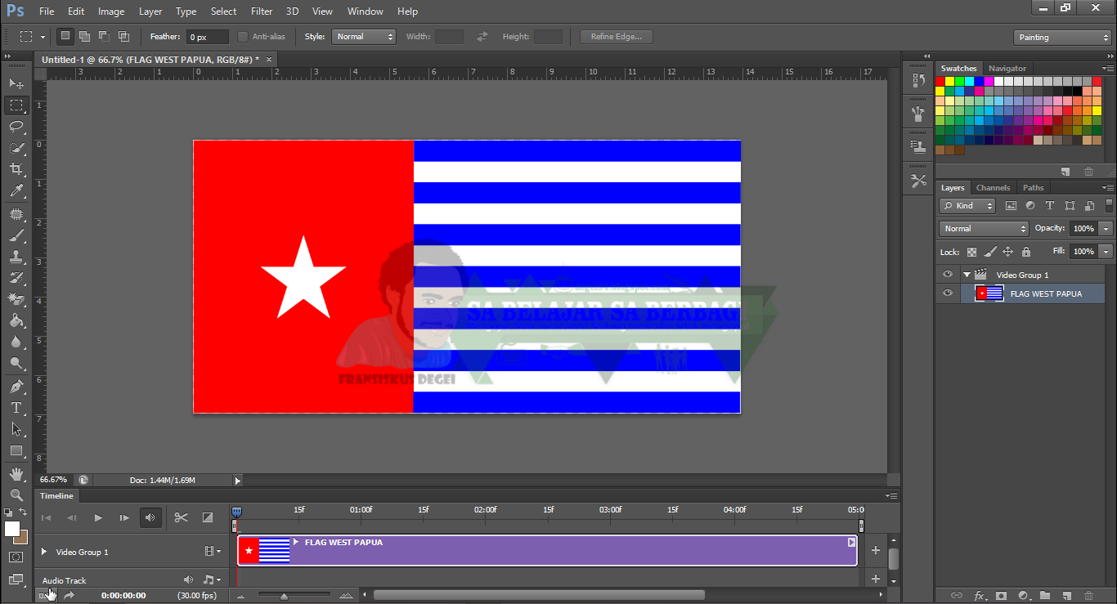
Task: Open the Filter menu
Action: pos(262,11)
